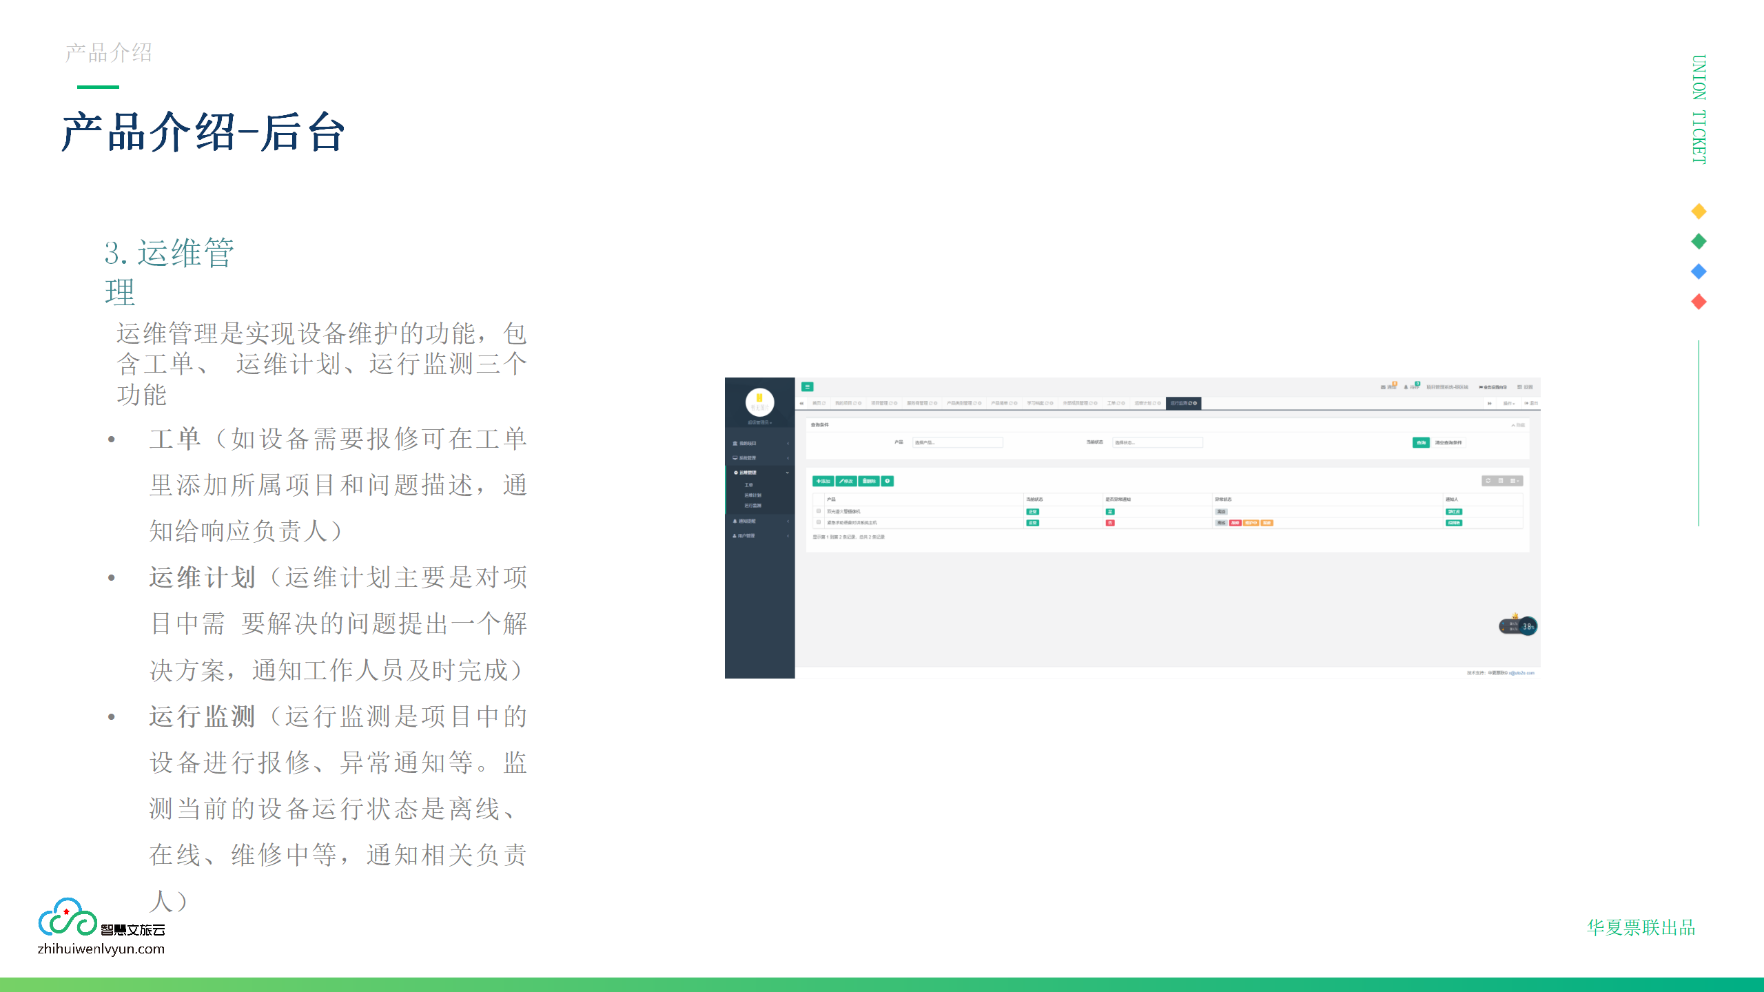Viewport: 1764px width, 992px height.
Task: Click 华夏票联出品 text at bottom right
Action: (x=1641, y=927)
